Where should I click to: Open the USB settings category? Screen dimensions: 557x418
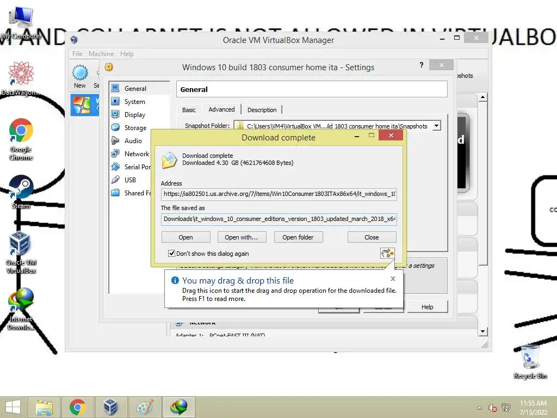[131, 180]
